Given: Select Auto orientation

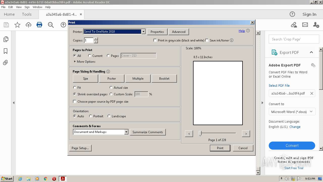Looking at the screenshot, I should [x=75, y=116].
